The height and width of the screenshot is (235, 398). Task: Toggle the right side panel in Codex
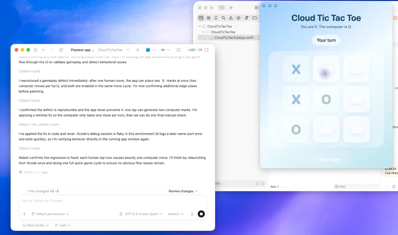[206, 50]
